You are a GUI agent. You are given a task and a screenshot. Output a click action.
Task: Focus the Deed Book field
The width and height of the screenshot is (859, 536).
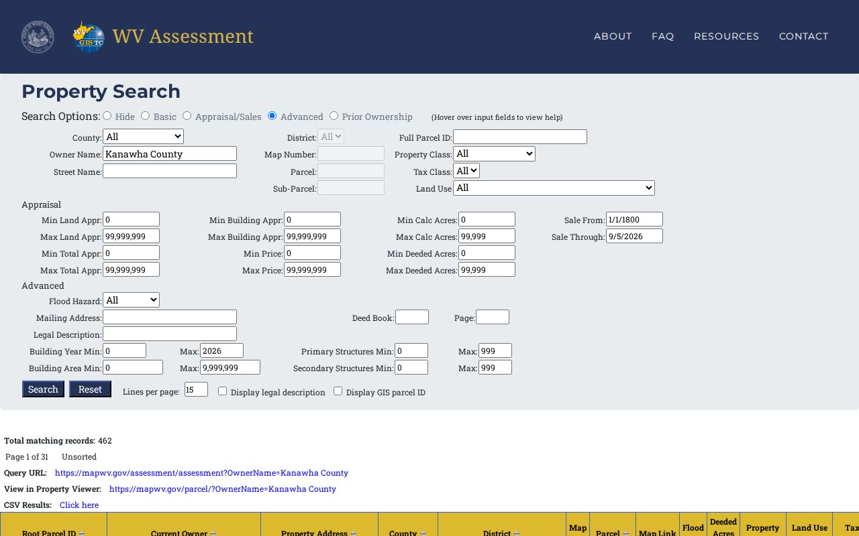(412, 317)
